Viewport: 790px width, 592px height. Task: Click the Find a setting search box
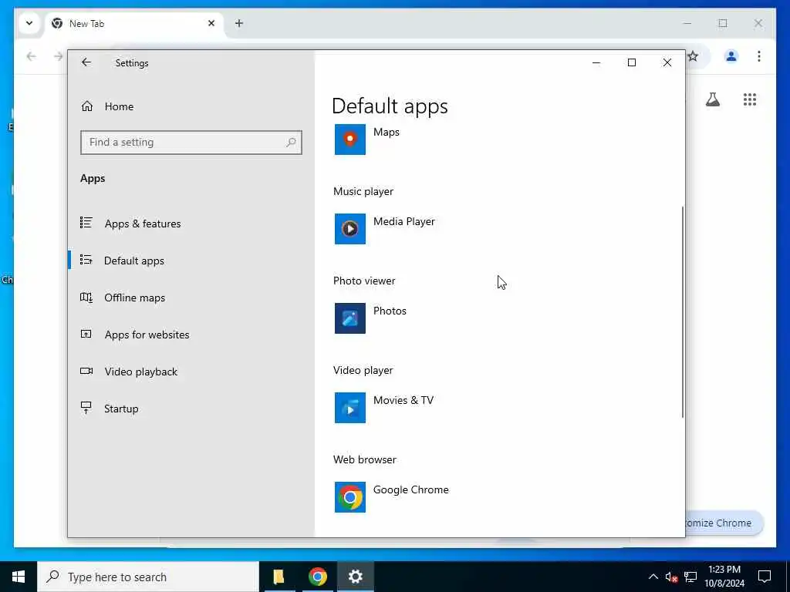pos(191,143)
